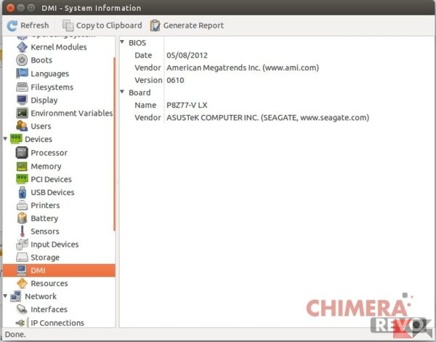Select the BIOS date value 05/08/2012
436x342 pixels.
(x=187, y=55)
